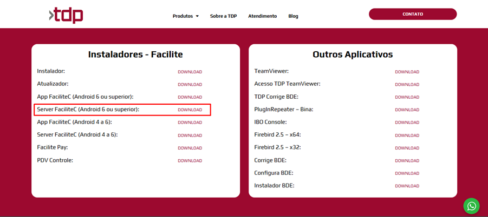Download Instalador BDE
488x217 pixels.
coord(407,186)
